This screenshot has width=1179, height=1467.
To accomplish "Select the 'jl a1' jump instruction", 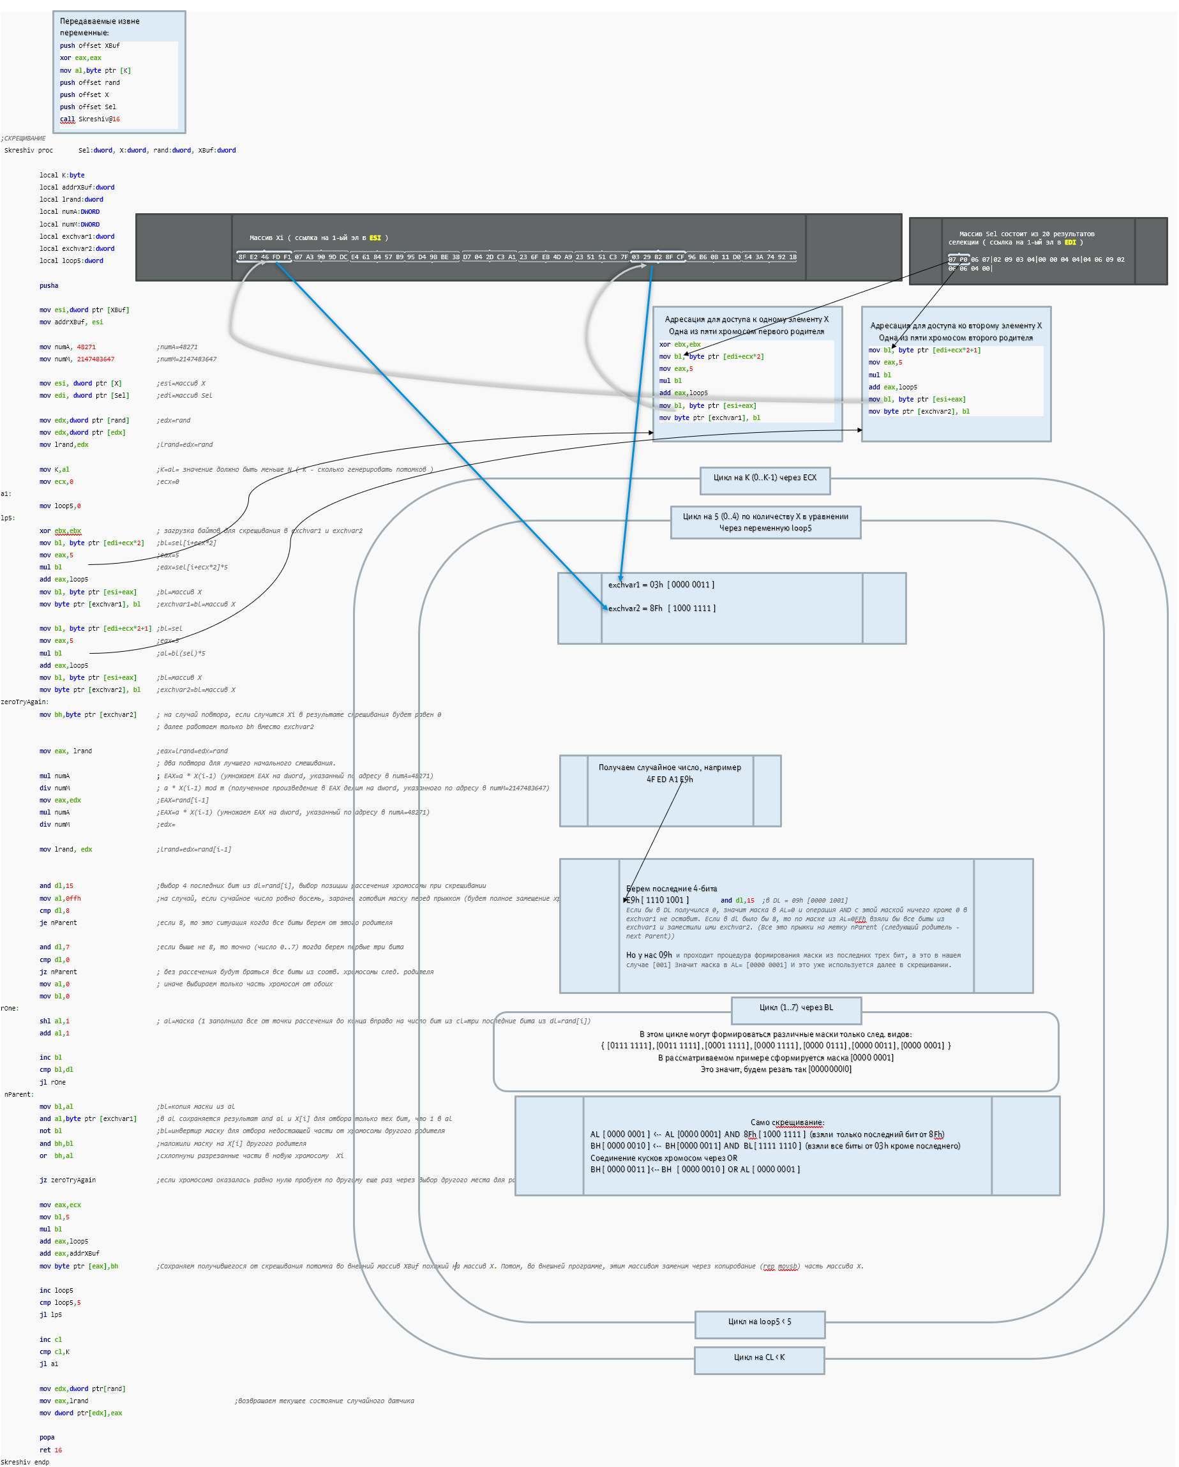I will tap(49, 1364).
